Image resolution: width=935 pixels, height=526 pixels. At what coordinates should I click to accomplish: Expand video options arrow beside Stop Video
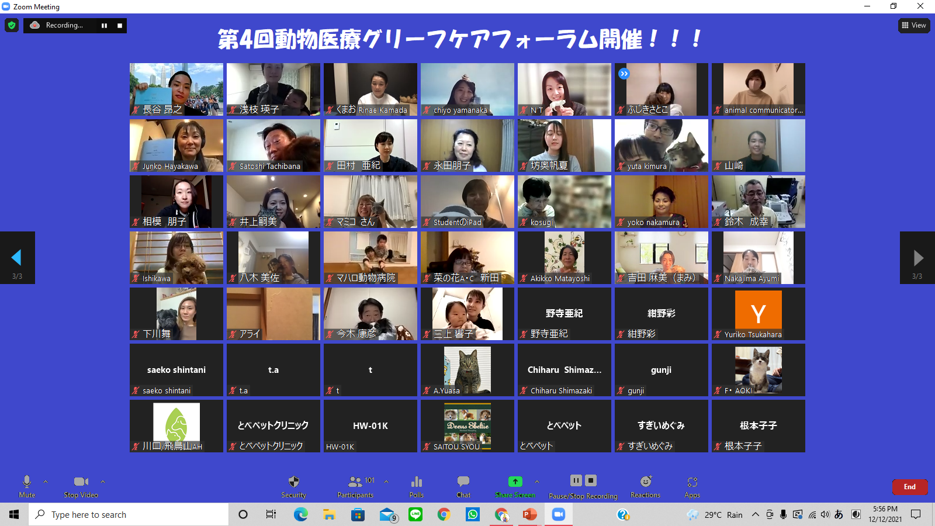[x=103, y=482]
